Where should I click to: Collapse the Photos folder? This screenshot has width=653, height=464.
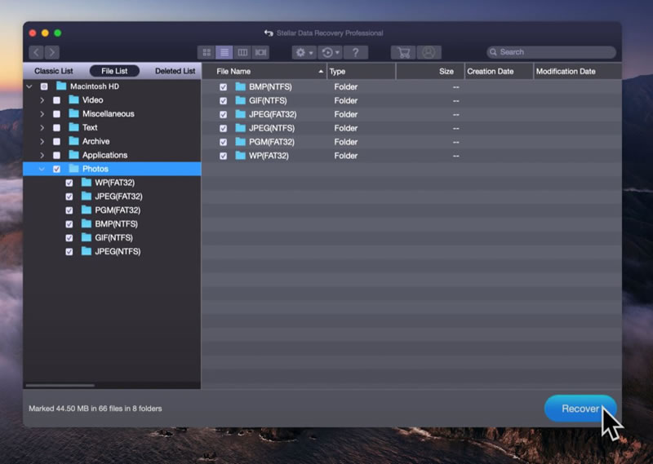point(42,169)
